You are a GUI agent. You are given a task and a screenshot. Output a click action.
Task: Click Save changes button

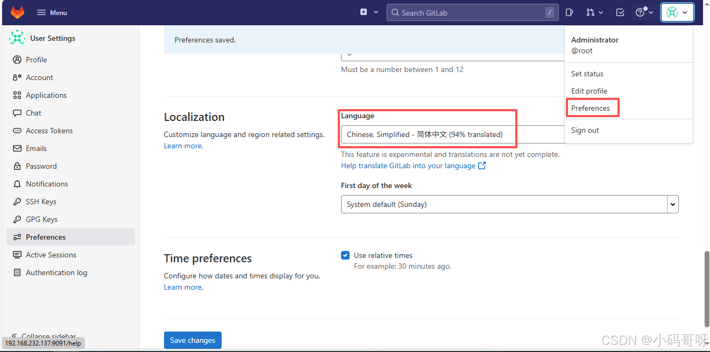click(193, 340)
